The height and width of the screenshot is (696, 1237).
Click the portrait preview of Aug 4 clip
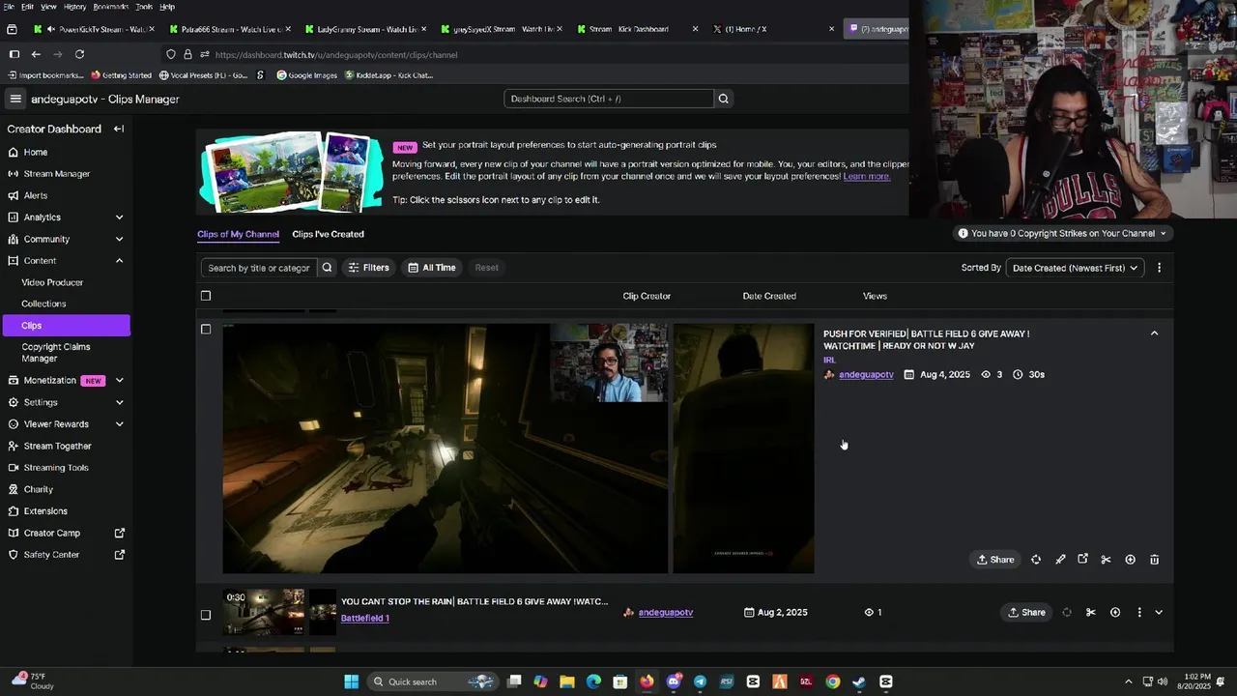743,449
